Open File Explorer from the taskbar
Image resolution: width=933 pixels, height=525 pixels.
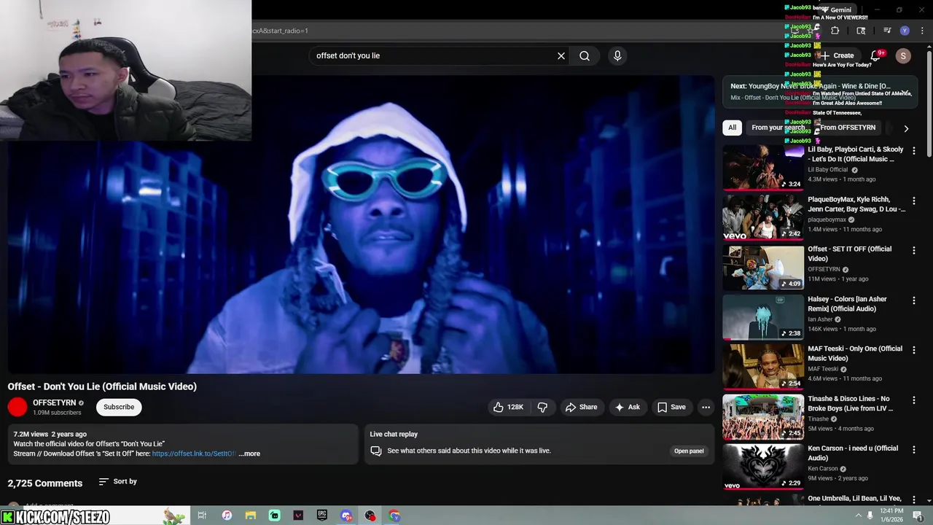(251, 516)
